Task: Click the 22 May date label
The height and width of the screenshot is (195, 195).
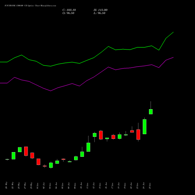Action: [x=13, y=185]
